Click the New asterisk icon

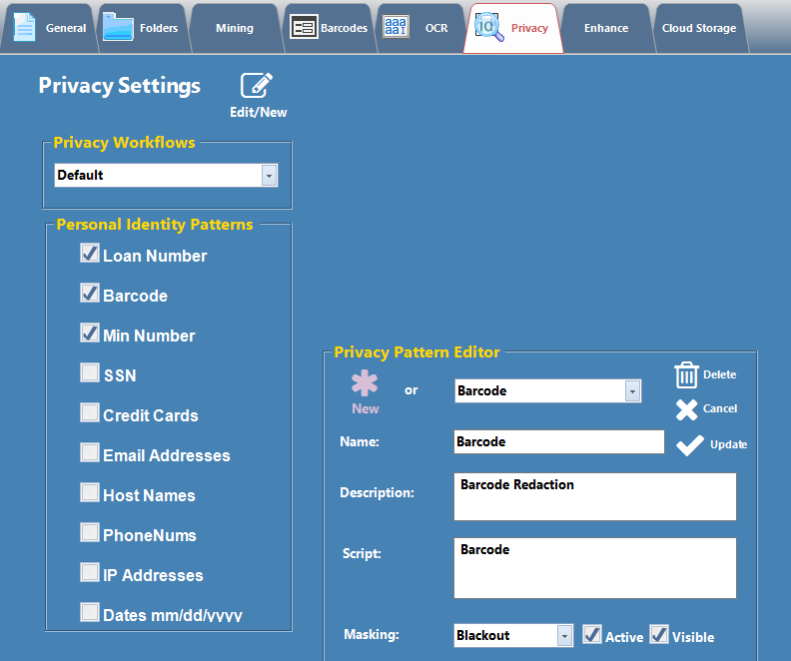[365, 383]
